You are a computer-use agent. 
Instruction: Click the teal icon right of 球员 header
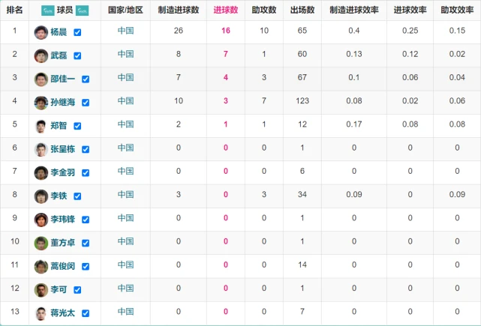click(83, 10)
